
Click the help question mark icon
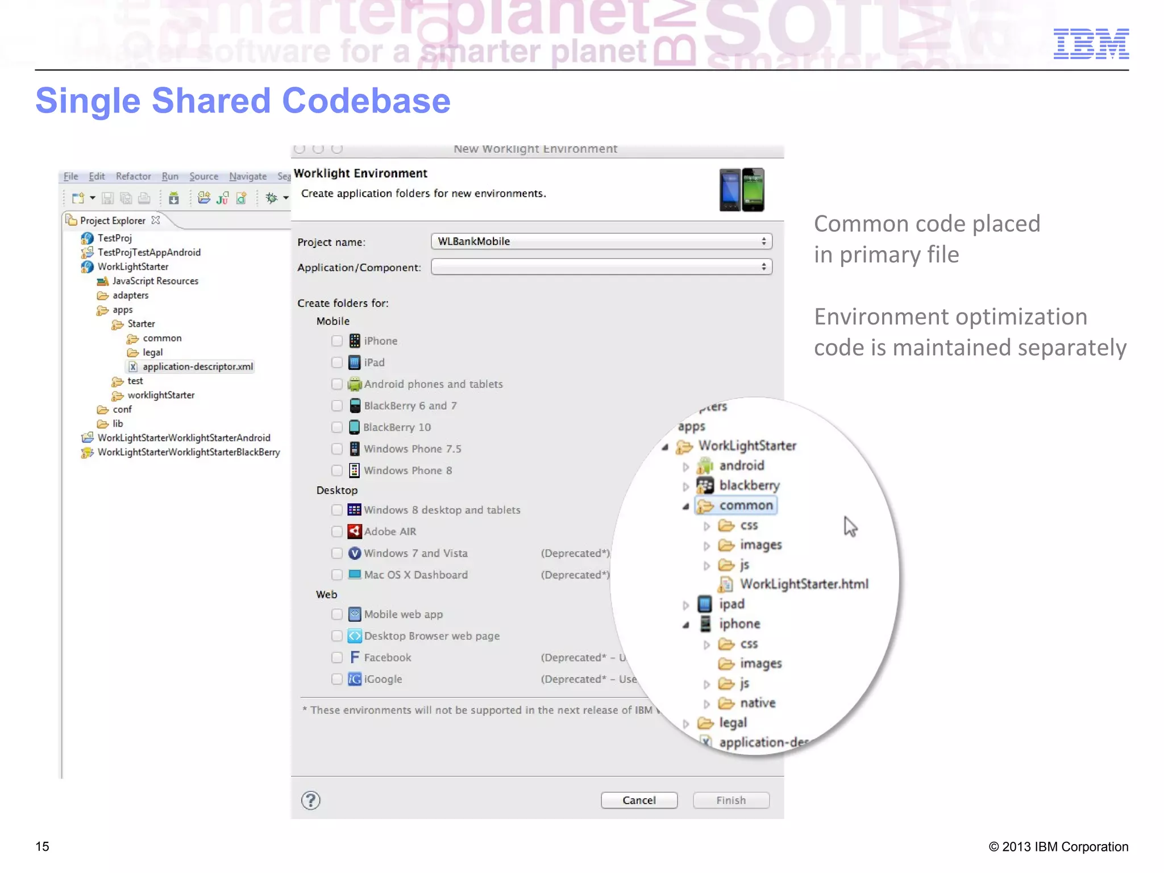310,800
